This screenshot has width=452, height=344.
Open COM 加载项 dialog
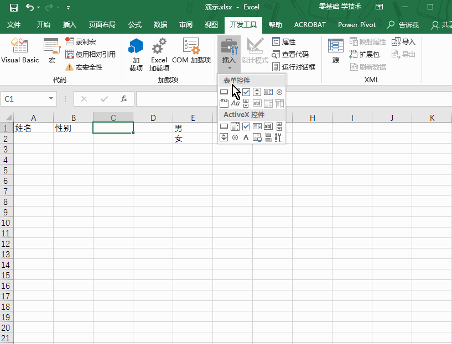[191, 51]
